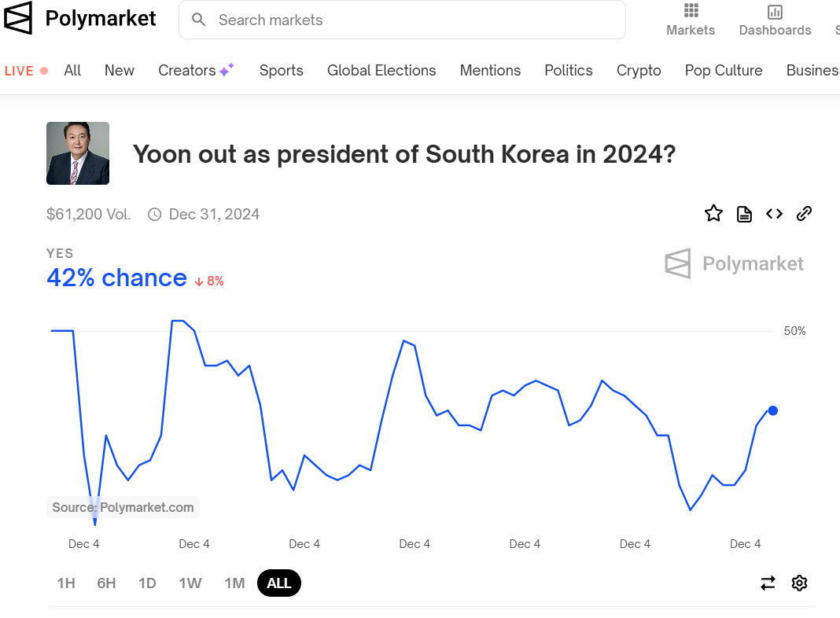Click the swap arrows chart icon
Screen dimensions: 840x618
coord(768,583)
